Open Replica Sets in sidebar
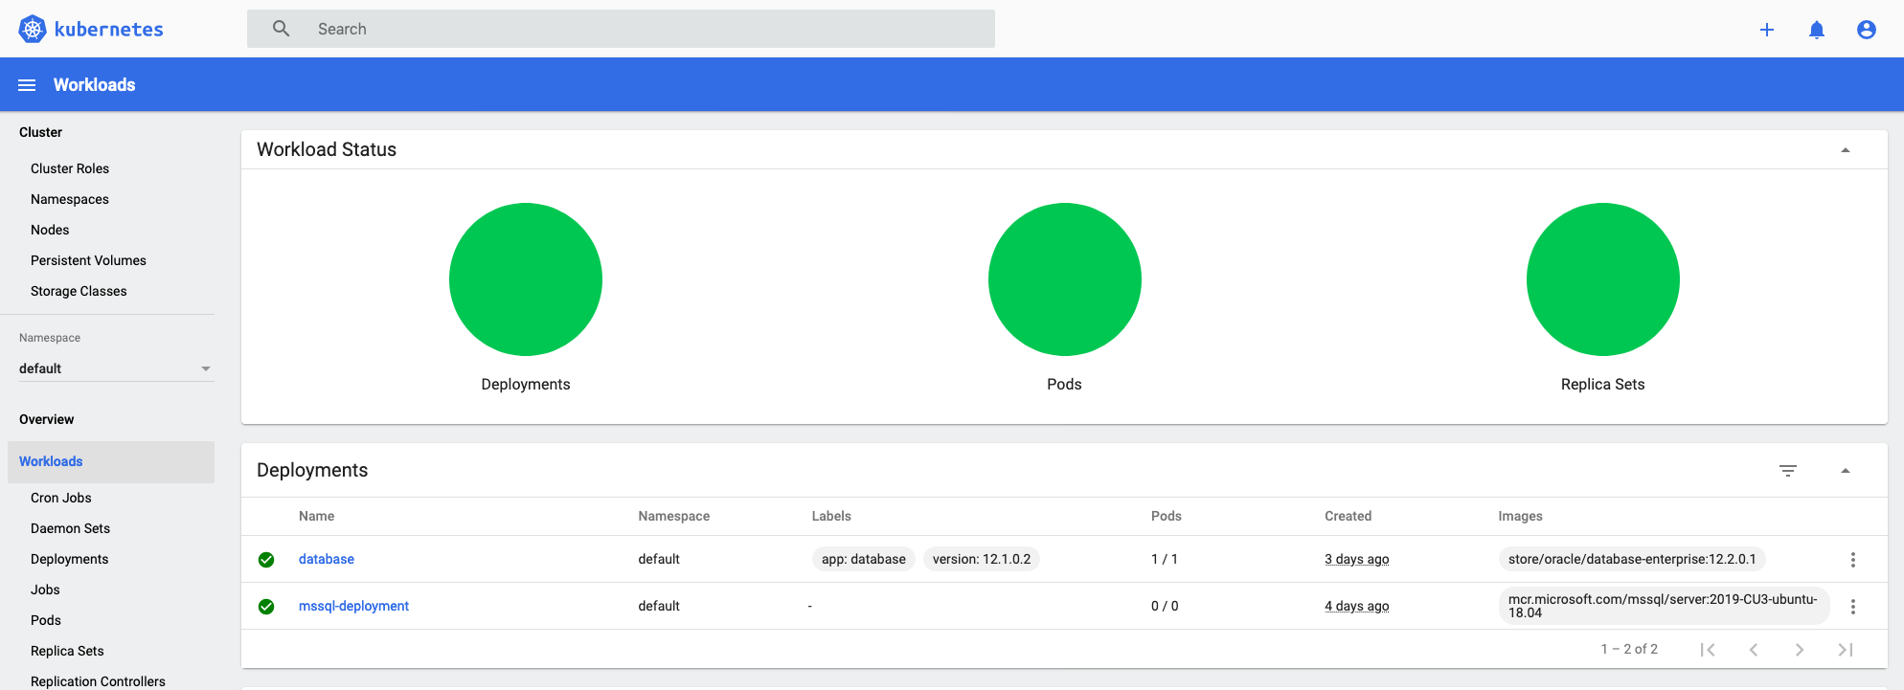The height and width of the screenshot is (690, 1904). [x=67, y=651]
